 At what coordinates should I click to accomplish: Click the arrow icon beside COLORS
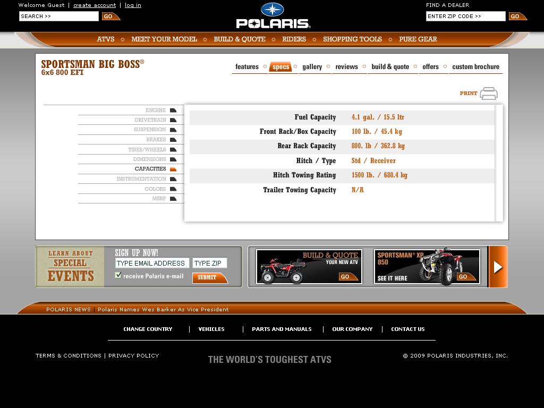173,189
